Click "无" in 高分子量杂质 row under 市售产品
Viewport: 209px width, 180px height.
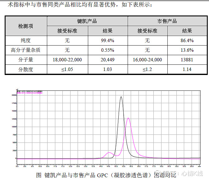tap(148, 50)
